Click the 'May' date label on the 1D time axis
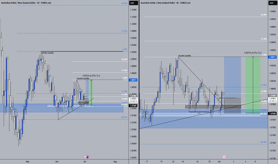278x164 pixels. click(27, 162)
